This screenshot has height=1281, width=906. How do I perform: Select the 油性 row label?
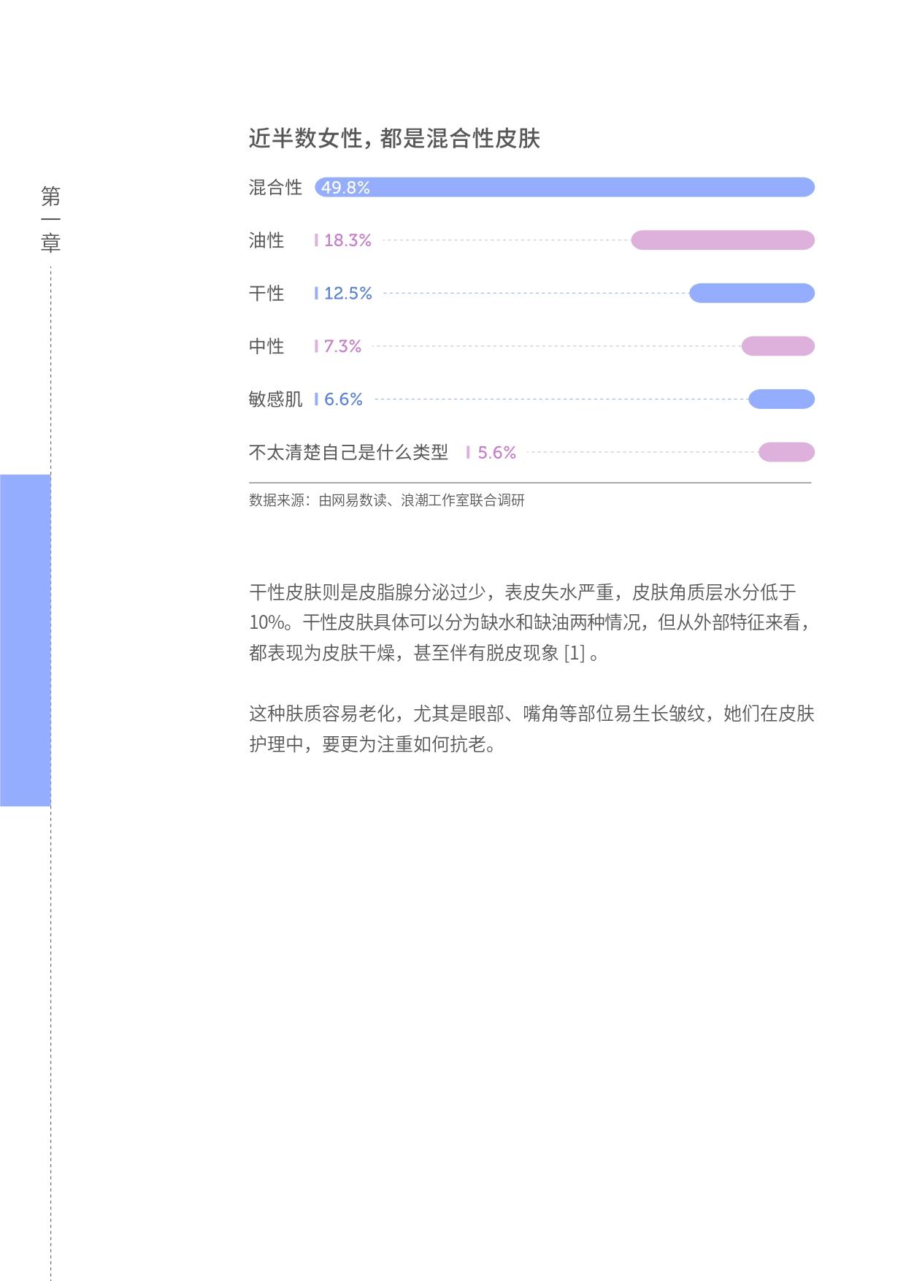click(x=266, y=240)
